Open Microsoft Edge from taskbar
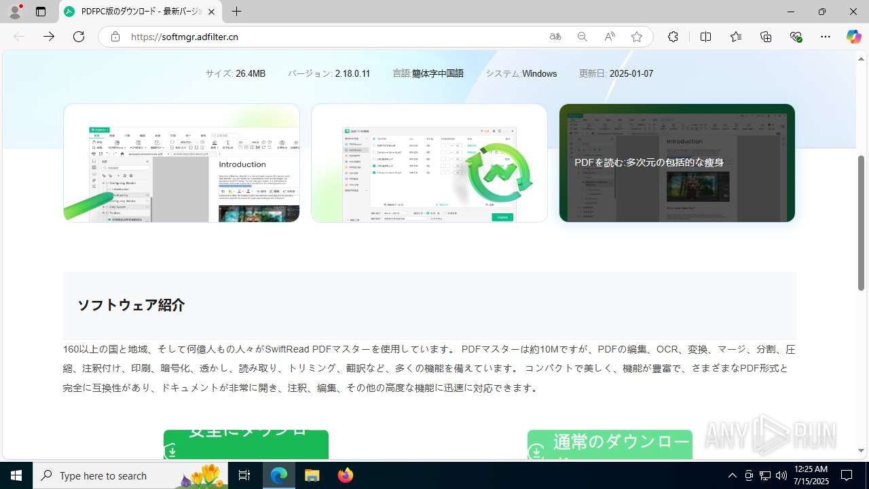Viewport: 869px width, 489px height. click(279, 475)
